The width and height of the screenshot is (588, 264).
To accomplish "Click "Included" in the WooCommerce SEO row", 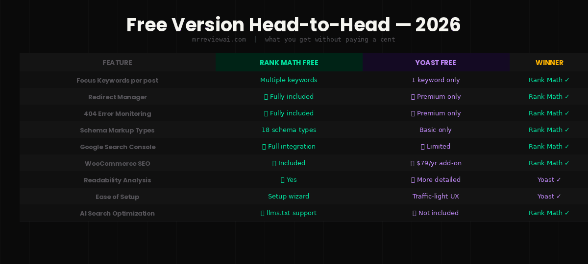I will [289, 163].
